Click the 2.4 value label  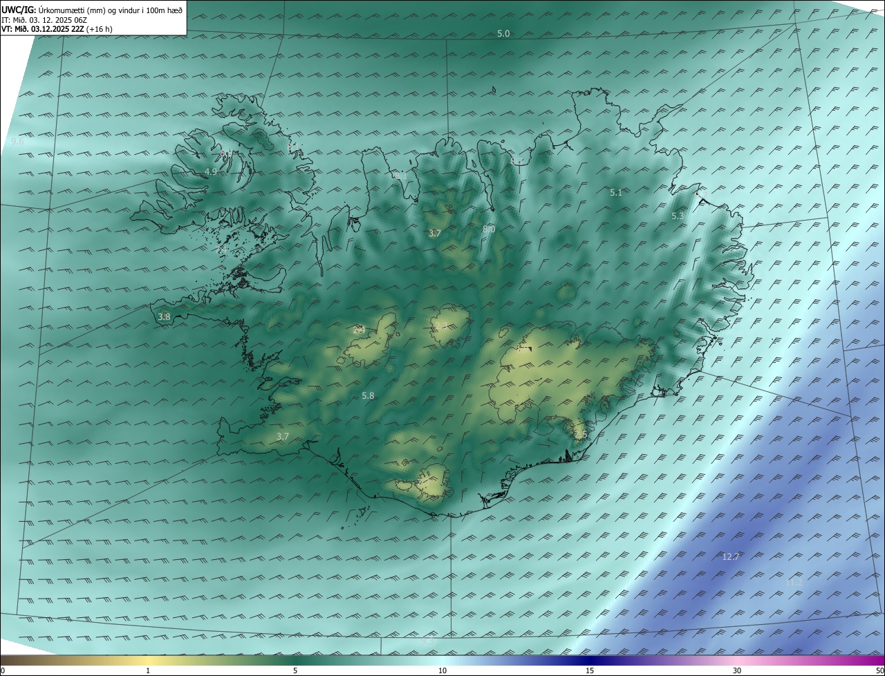click(359, 330)
